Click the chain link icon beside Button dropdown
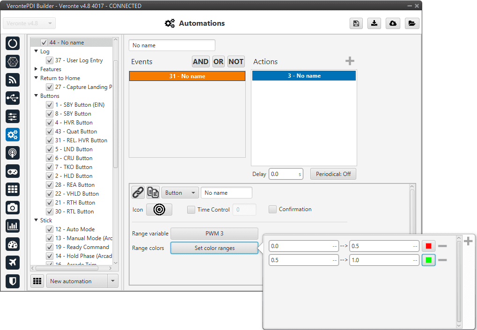 tap(138, 192)
